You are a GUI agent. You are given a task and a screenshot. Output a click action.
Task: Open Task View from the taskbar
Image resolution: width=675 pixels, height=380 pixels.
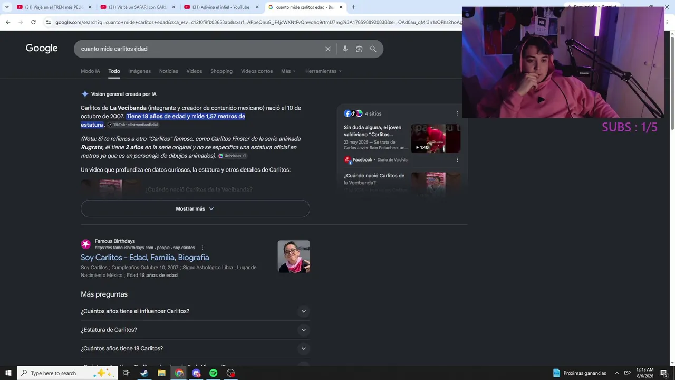(127, 373)
